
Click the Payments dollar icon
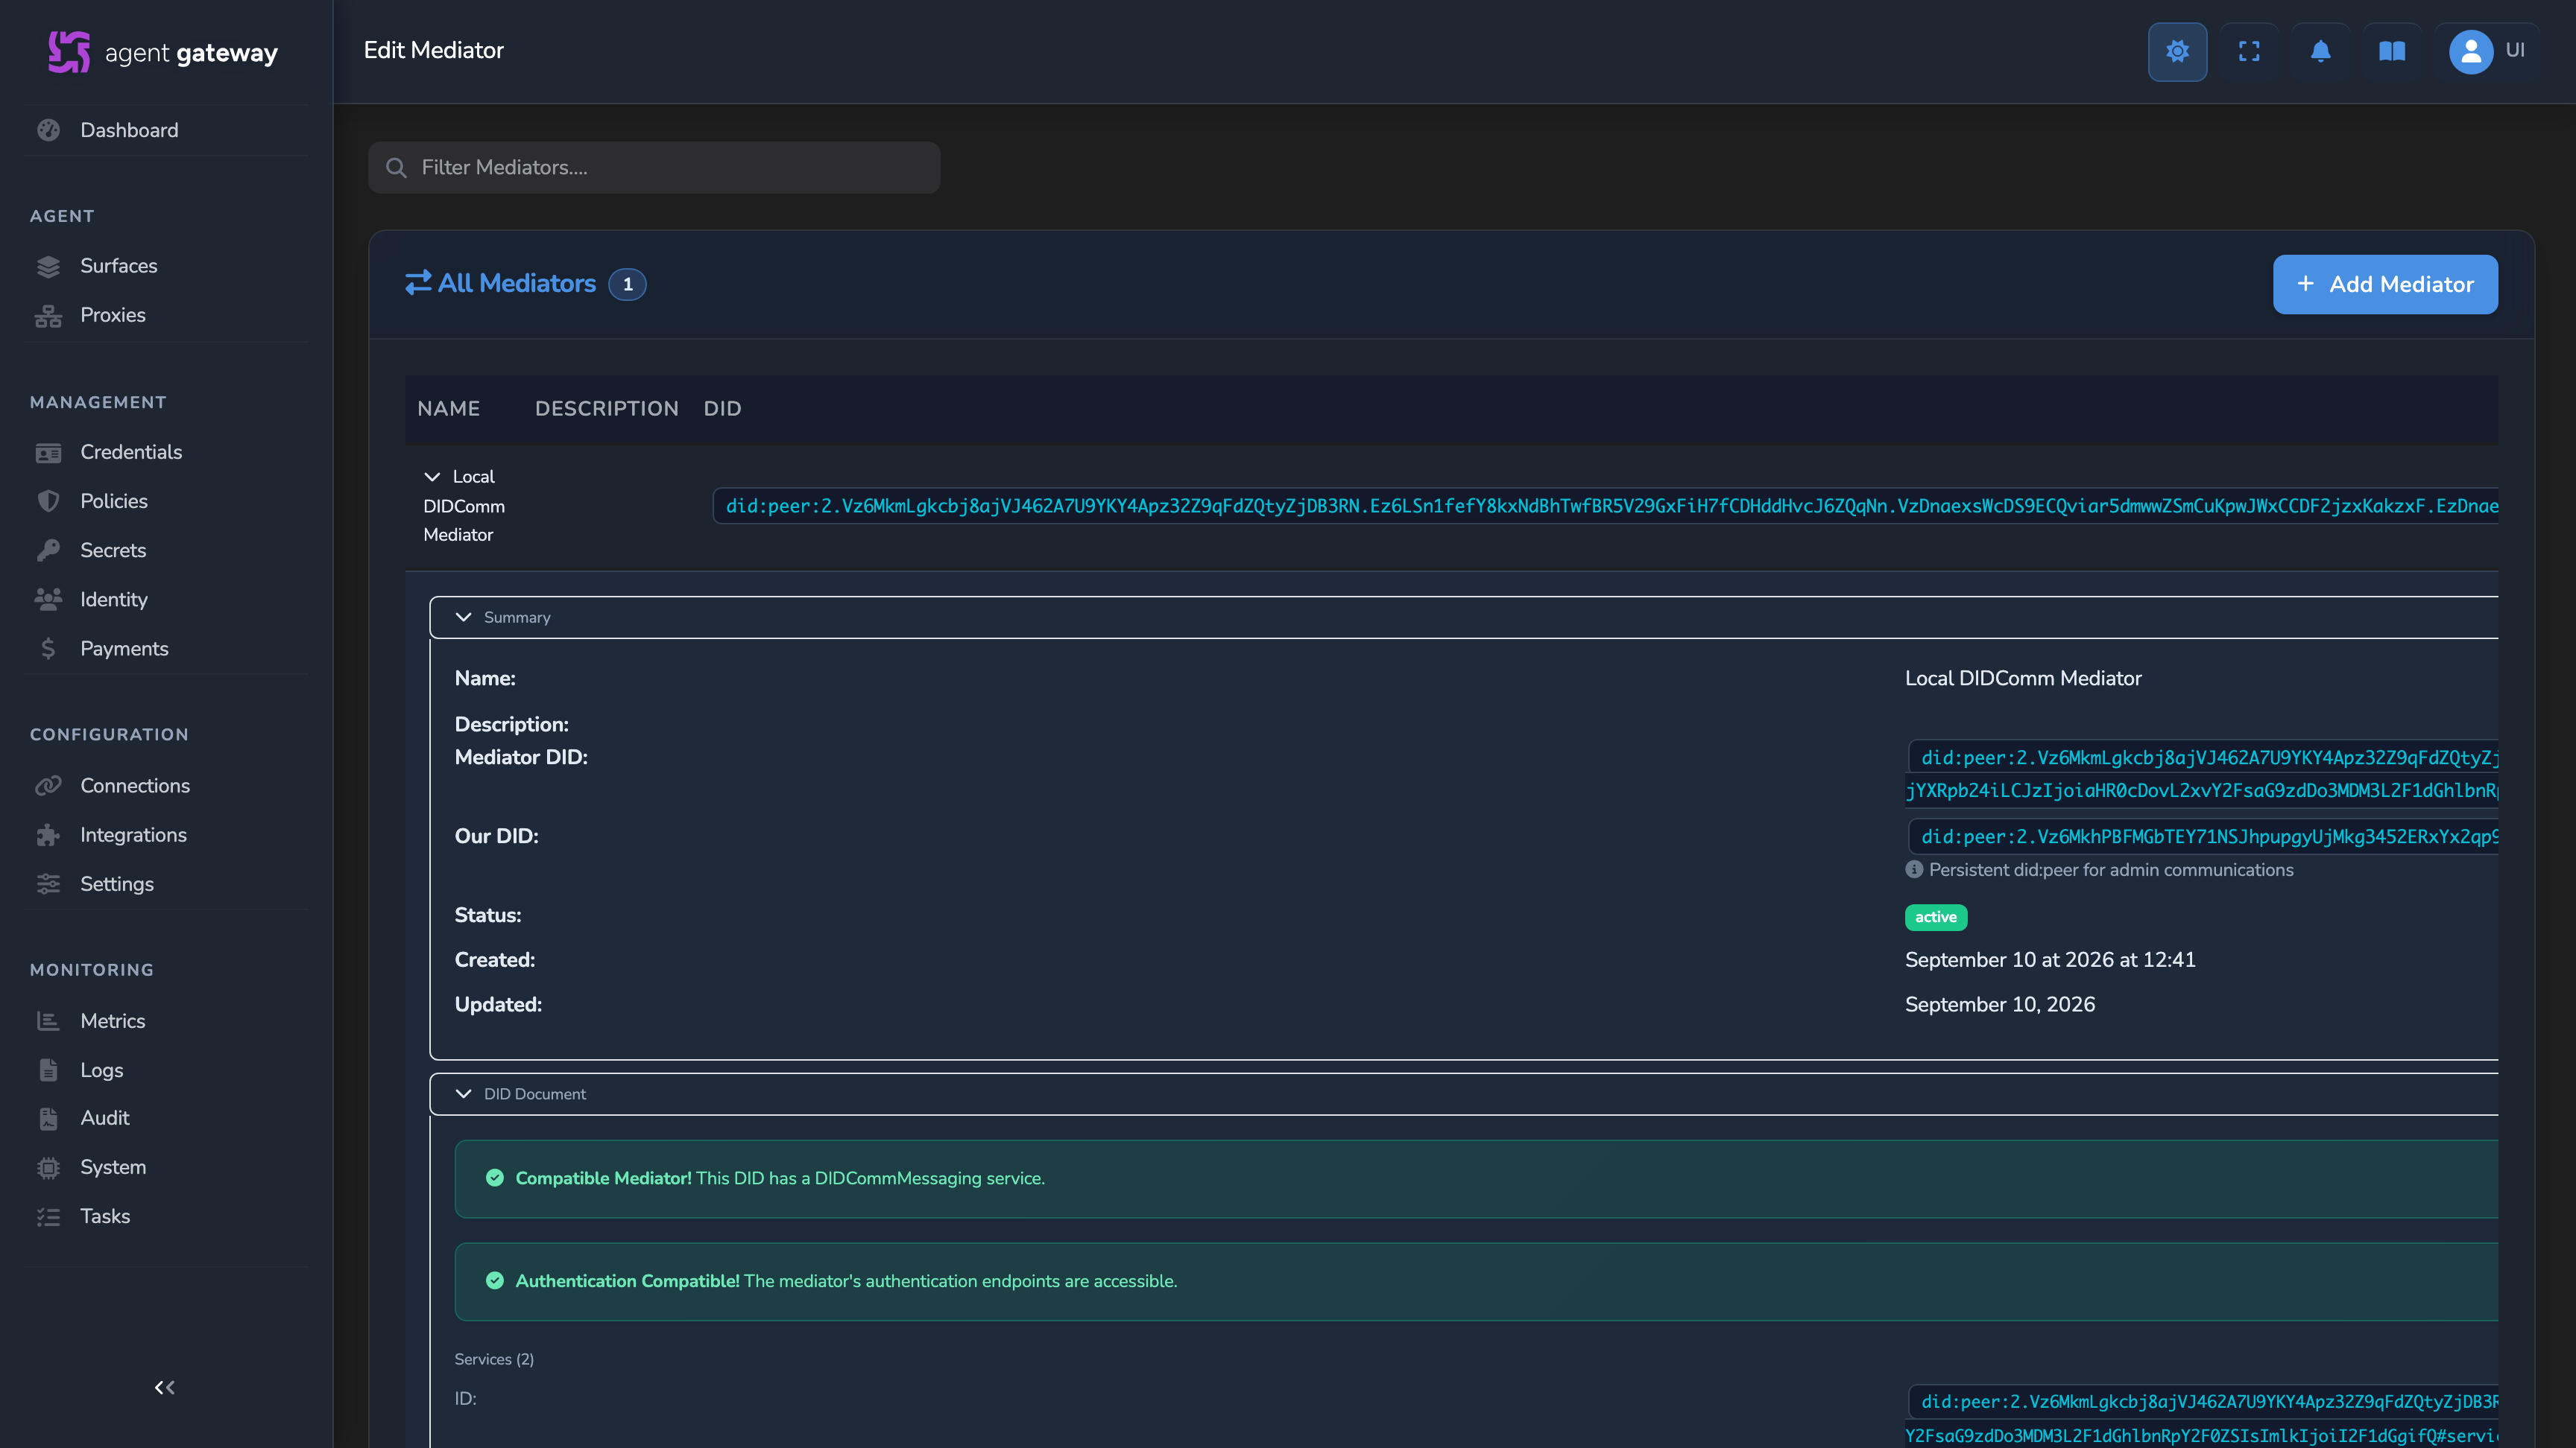pos(48,649)
